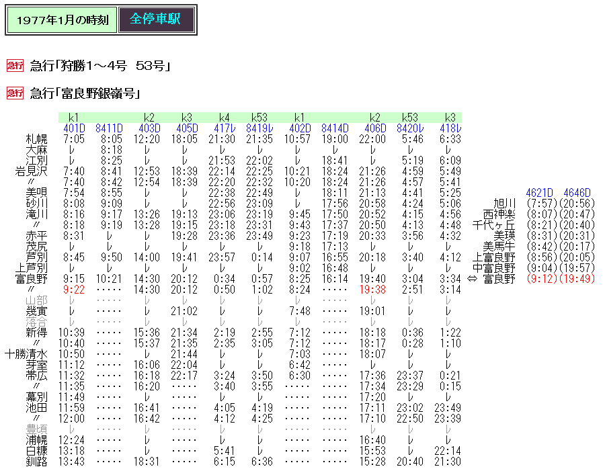Select train number 8420レ
This screenshot has height=473, width=605.
click(410, 128)
